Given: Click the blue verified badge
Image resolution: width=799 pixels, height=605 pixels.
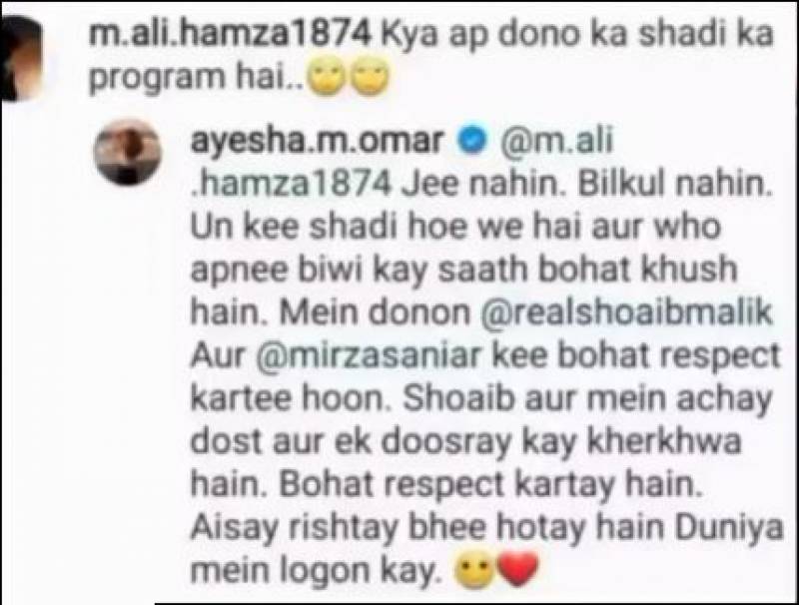Looking at the screenshot, I should click(472, 141).
